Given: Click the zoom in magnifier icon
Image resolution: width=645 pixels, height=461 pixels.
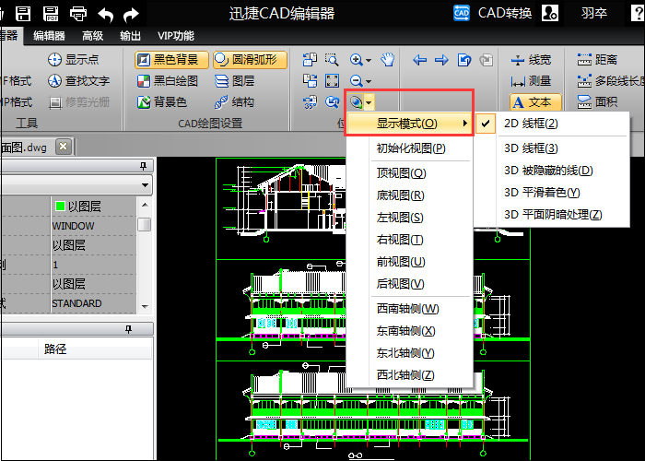Looking at the screenshot, I should coord(357,60).
